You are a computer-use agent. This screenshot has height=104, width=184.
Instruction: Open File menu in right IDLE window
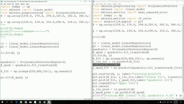(x=93, y=4)
